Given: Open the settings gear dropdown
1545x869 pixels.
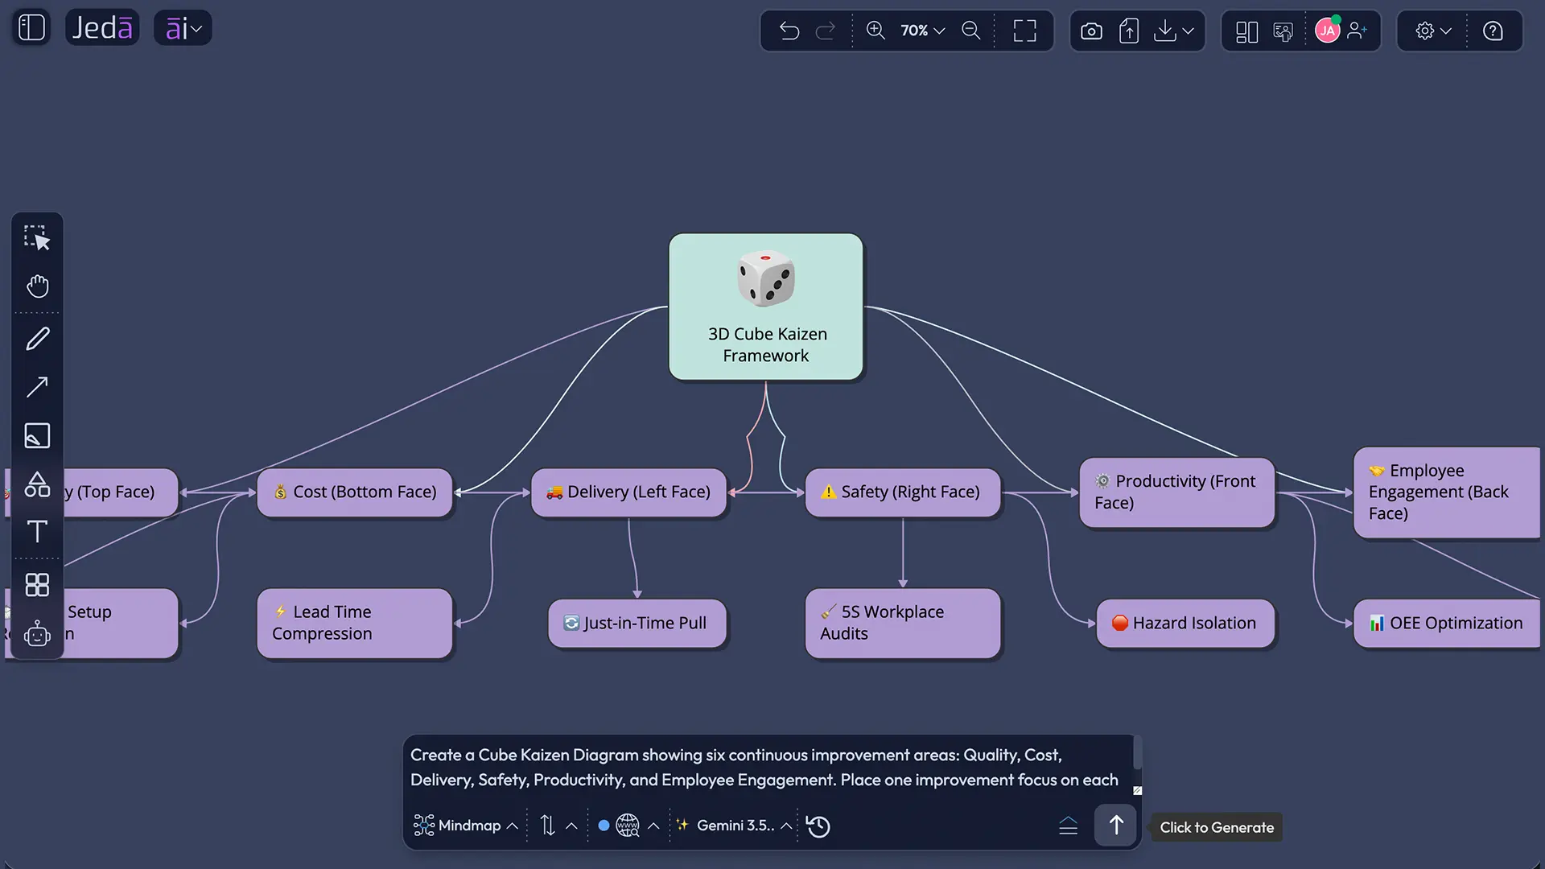Looking at the screenshot, I should pyautogui.click(x=1433, y=31).
